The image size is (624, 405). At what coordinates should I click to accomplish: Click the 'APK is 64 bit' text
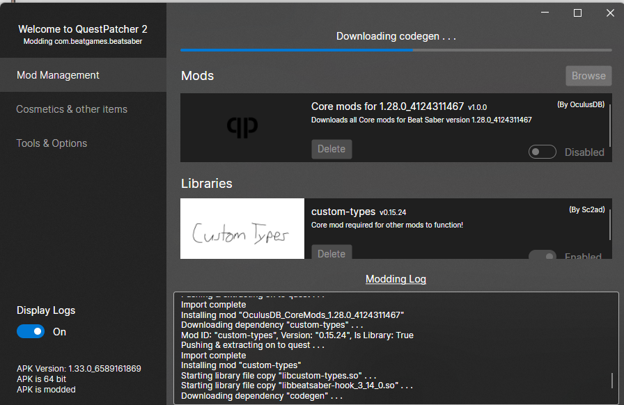41,379
